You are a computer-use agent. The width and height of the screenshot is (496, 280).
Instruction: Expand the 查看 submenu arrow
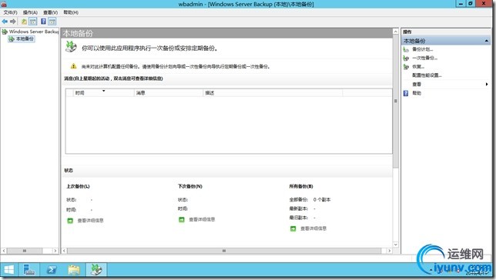point(487,84)
